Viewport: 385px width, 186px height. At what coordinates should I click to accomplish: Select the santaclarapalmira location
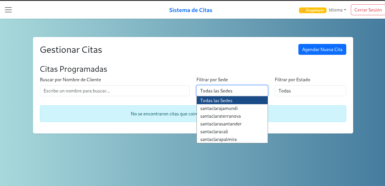(218, 139)
